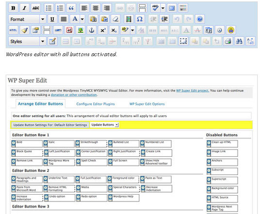Switch to Configure Editor Plugins tab

[x=96, y=104]
